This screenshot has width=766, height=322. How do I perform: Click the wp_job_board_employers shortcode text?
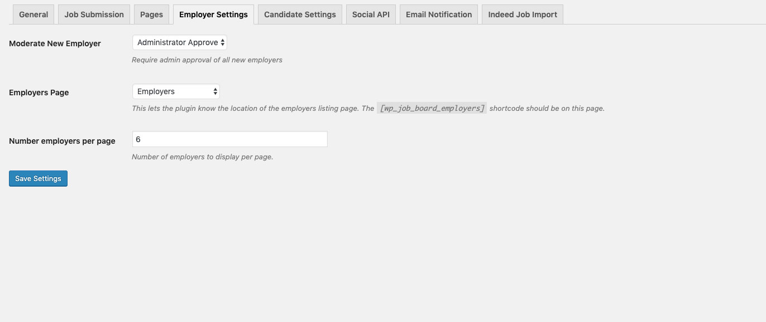pos(432,108)
